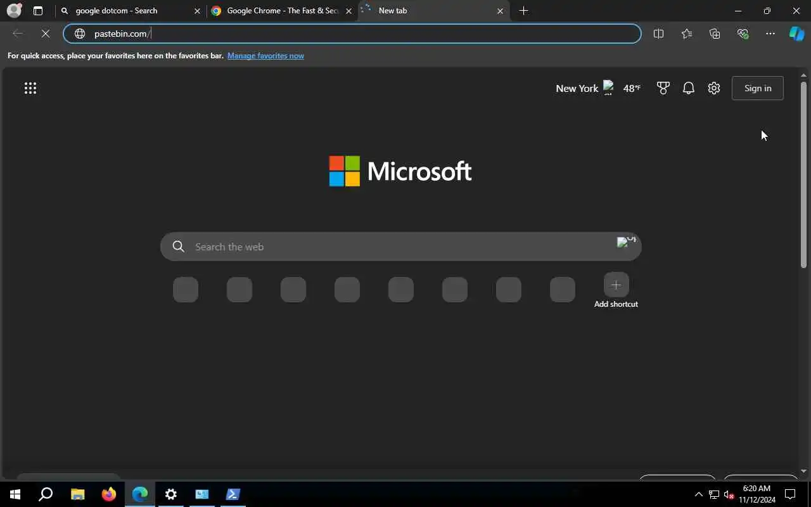Close the google dotcom Search tab
Screen dimensions: 811x507
(197, 11)
